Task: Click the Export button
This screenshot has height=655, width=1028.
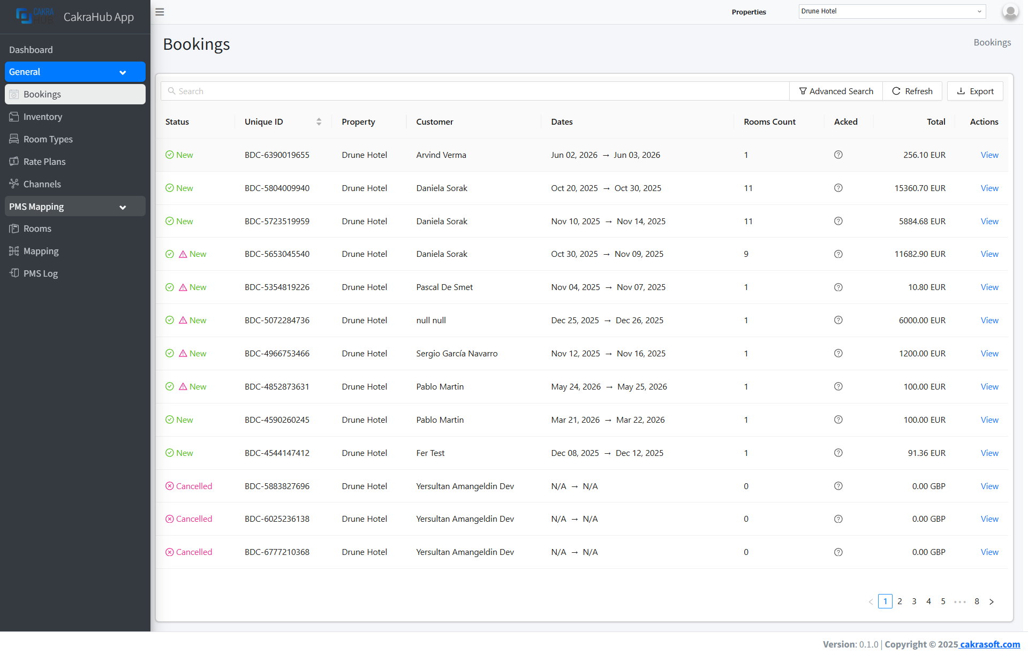Action: point(974,91)
